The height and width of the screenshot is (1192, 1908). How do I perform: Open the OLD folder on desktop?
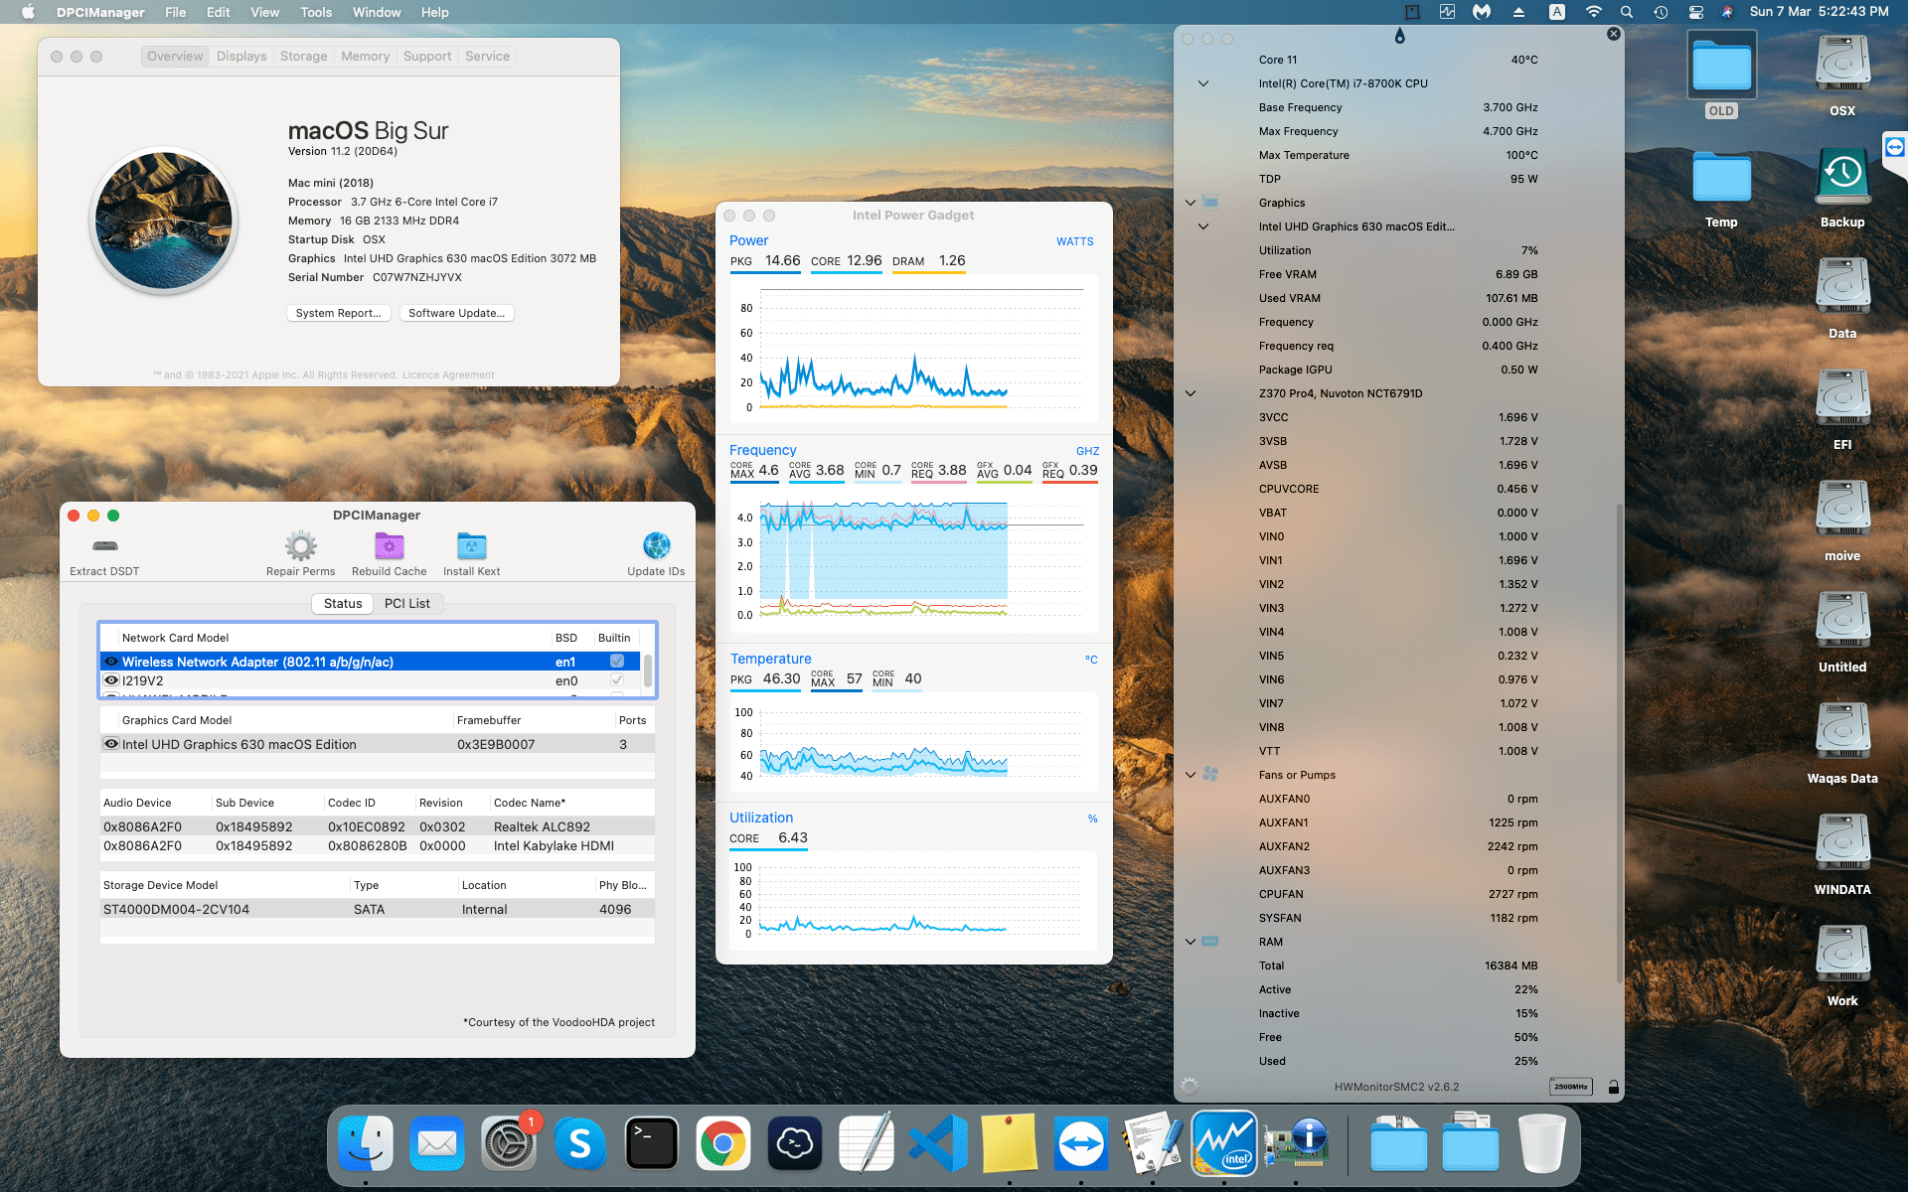pos(1721,68)
